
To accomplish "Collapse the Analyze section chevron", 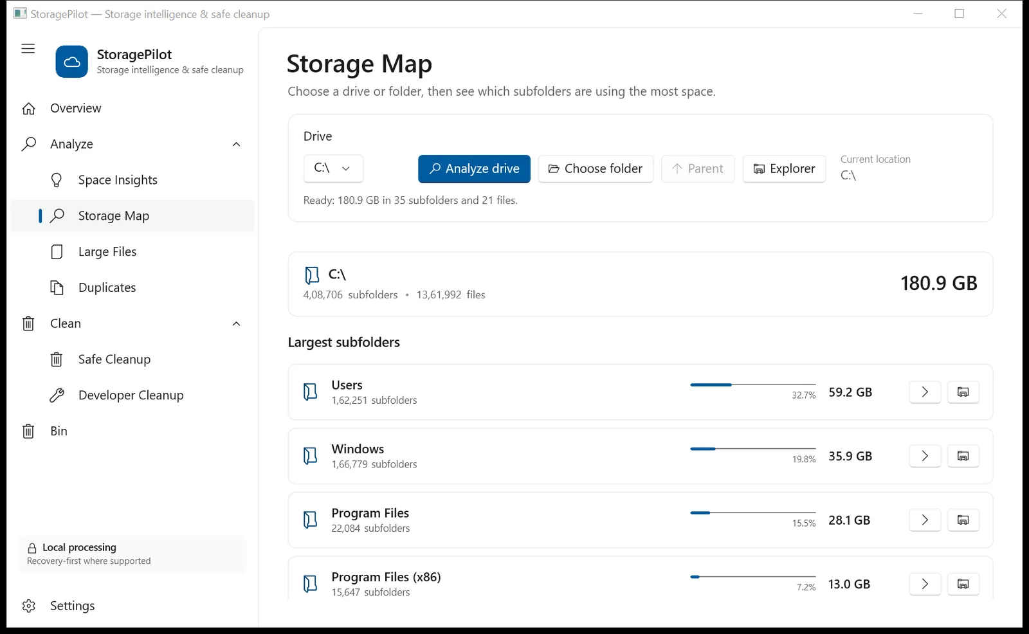I will tap(236, 144).
